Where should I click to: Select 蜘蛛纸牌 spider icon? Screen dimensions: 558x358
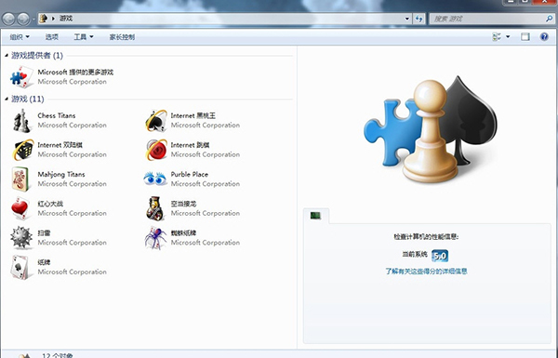[155, 238]
